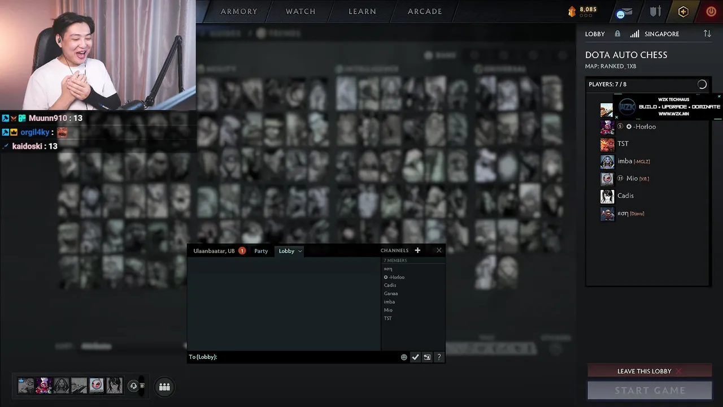Click the CHANNELS label in chat
Viewport: 723px width, 407px height.
point(394,250)
